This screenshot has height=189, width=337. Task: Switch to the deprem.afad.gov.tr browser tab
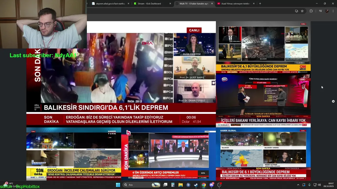tap(110, 4)
